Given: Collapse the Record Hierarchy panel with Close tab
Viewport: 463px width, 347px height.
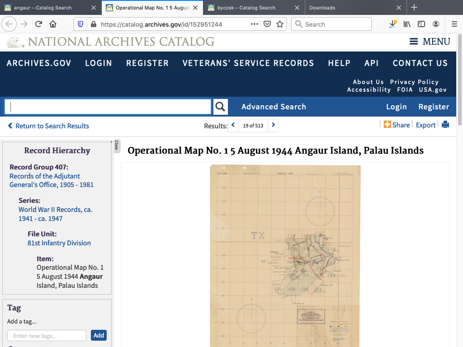Looking at the screenshot, I should 116,145.
